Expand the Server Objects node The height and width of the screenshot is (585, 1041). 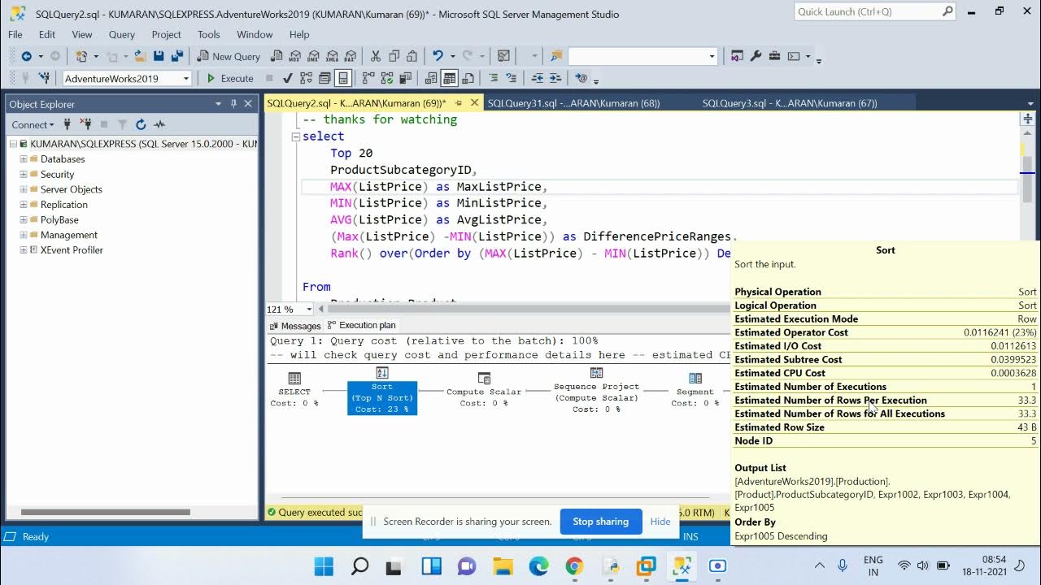pos(24,189)
